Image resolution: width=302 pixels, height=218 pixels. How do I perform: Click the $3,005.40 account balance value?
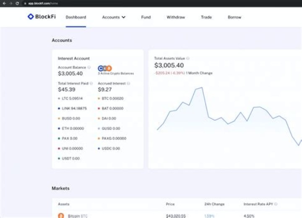(70, 73)
